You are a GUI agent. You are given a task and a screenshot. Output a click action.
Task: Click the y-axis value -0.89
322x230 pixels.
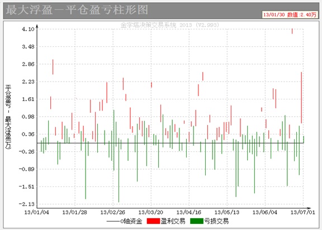(x=27, y=169)
